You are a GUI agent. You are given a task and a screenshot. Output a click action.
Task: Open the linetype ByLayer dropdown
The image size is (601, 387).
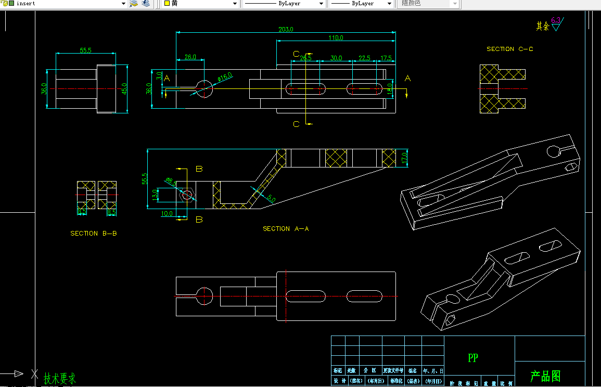321,4
